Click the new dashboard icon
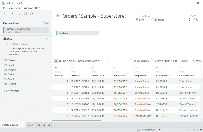Viewport: 203px width, 132px height. [x=44, y=125]
